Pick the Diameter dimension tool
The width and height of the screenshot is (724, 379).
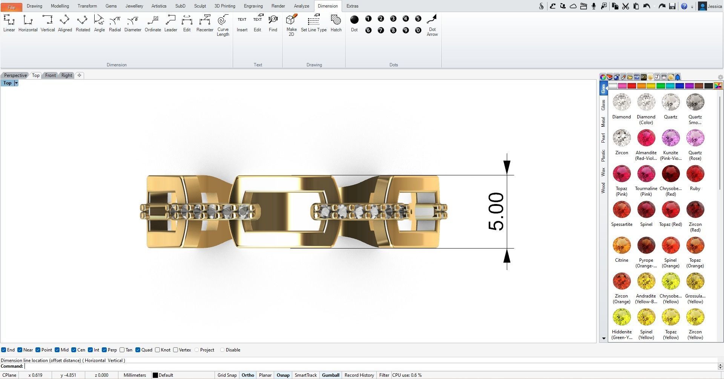tap(133, 23)
